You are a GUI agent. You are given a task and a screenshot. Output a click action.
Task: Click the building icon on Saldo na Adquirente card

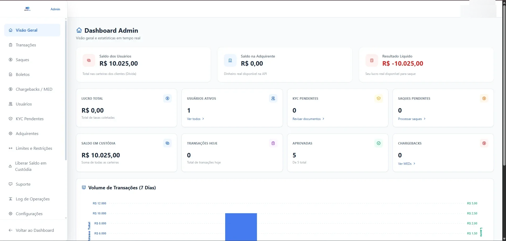(230, 60)
